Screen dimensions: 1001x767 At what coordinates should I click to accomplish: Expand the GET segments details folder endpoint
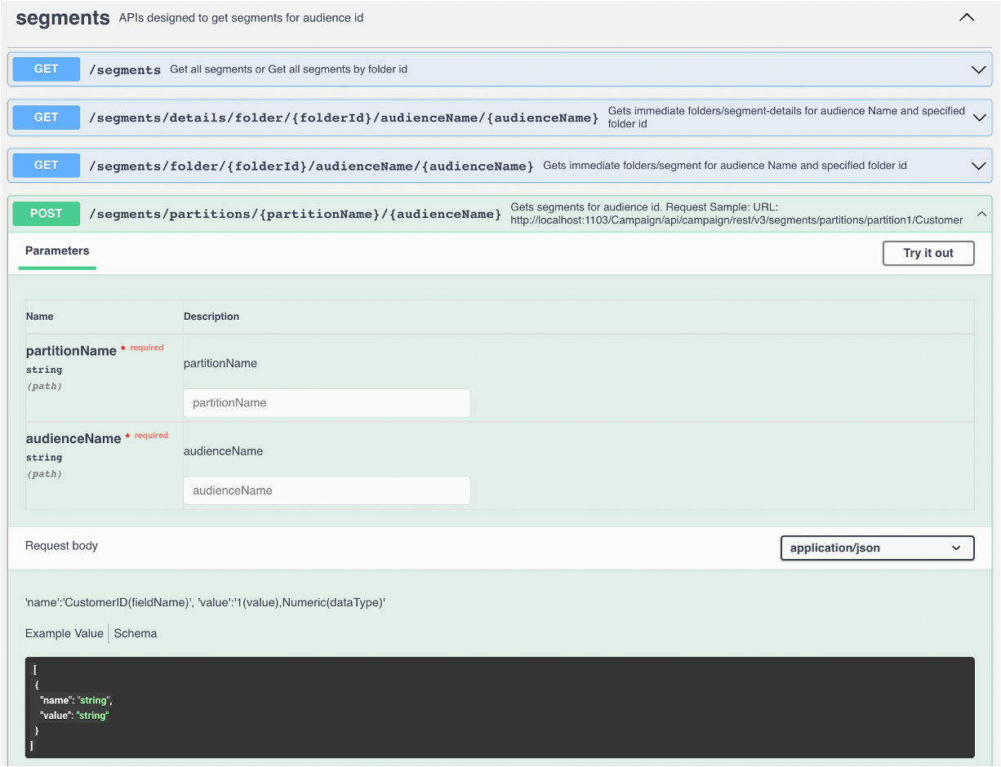pyautogui.click(x=977, y=117)
